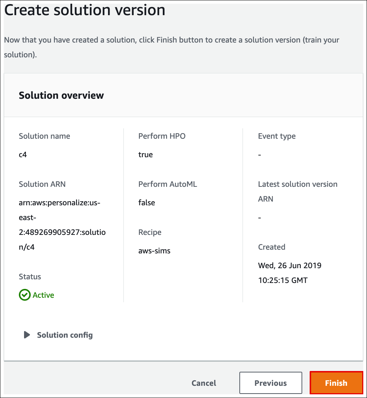This screenshot has height=398, width=367.
Task: Expand the Solution config triangle
Action: pos(27,335)
